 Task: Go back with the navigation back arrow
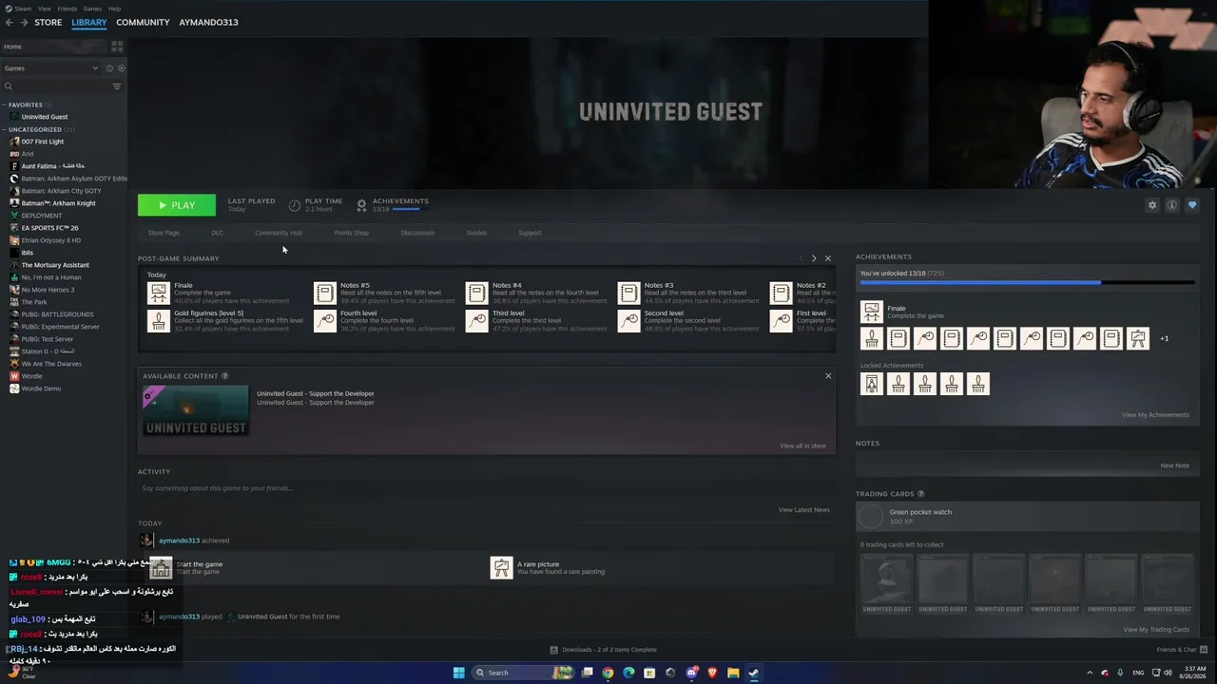[10, 22]
